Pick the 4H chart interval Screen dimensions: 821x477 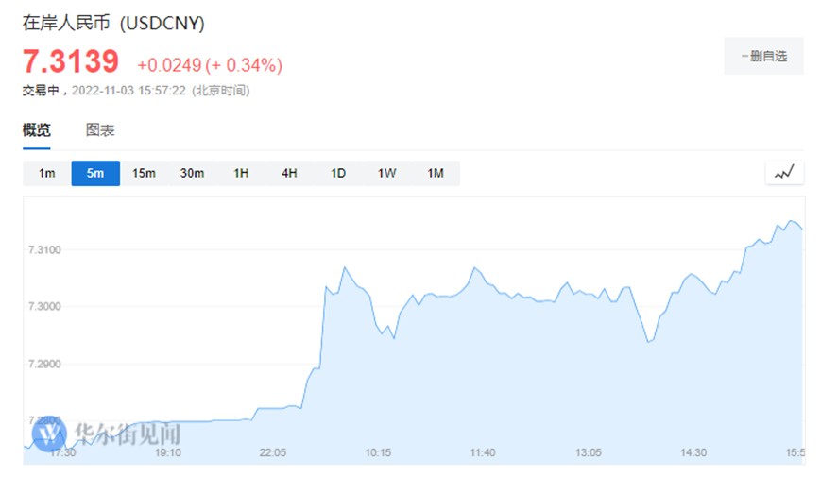pos(289,173)
